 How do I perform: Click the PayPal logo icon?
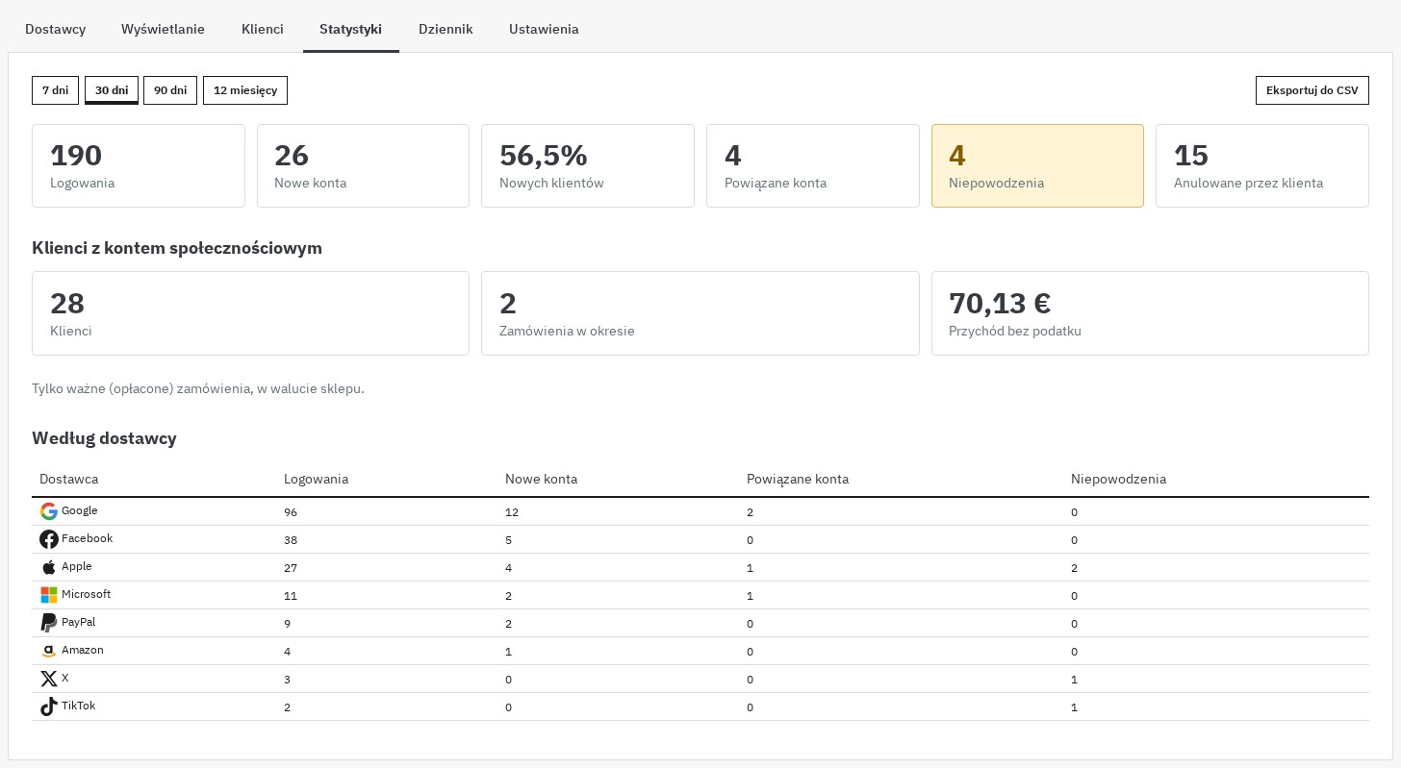click(x=49, y=623)
